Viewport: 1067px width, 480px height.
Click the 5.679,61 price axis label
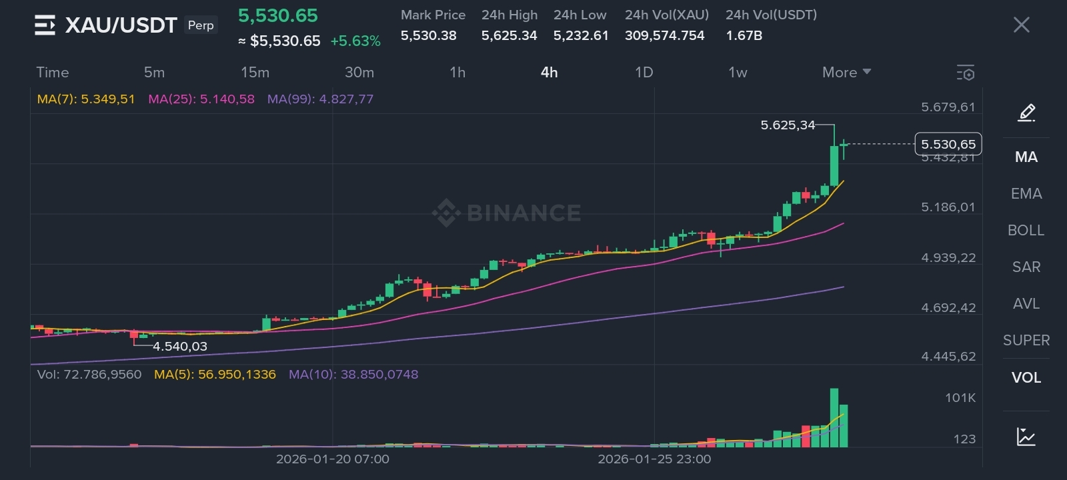pyautogui.click(x=948, y=107)
